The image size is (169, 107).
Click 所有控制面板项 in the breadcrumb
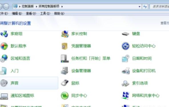(x=49, y=6)
